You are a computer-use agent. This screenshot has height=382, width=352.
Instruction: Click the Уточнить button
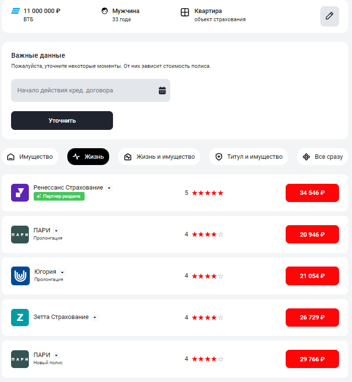pyautogui.click(x=62, y=121)
